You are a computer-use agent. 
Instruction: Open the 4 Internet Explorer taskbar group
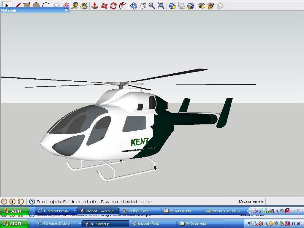[x=58, y=224]
